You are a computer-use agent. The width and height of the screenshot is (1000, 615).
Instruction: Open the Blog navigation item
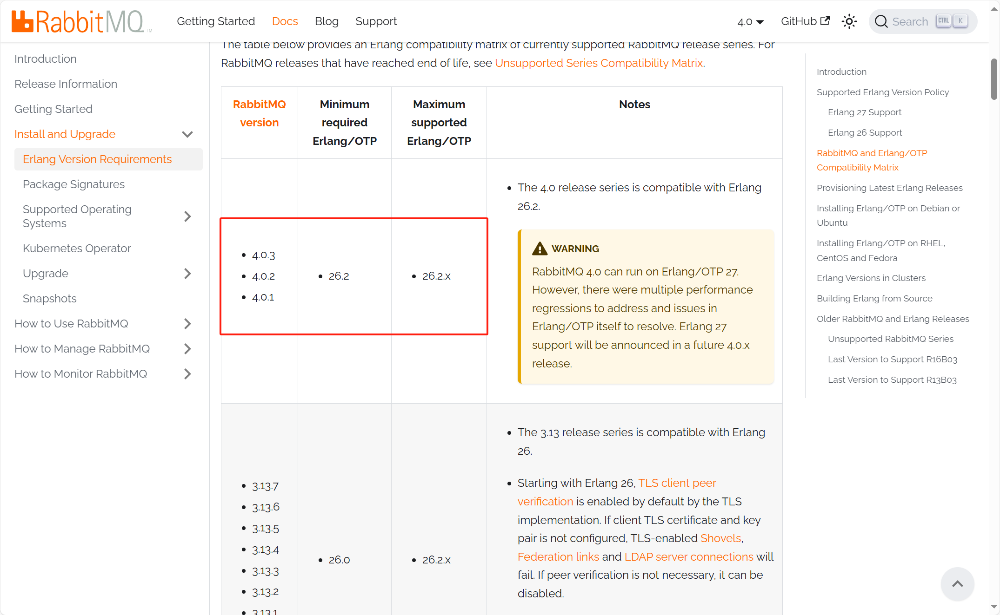coord(327,21)
